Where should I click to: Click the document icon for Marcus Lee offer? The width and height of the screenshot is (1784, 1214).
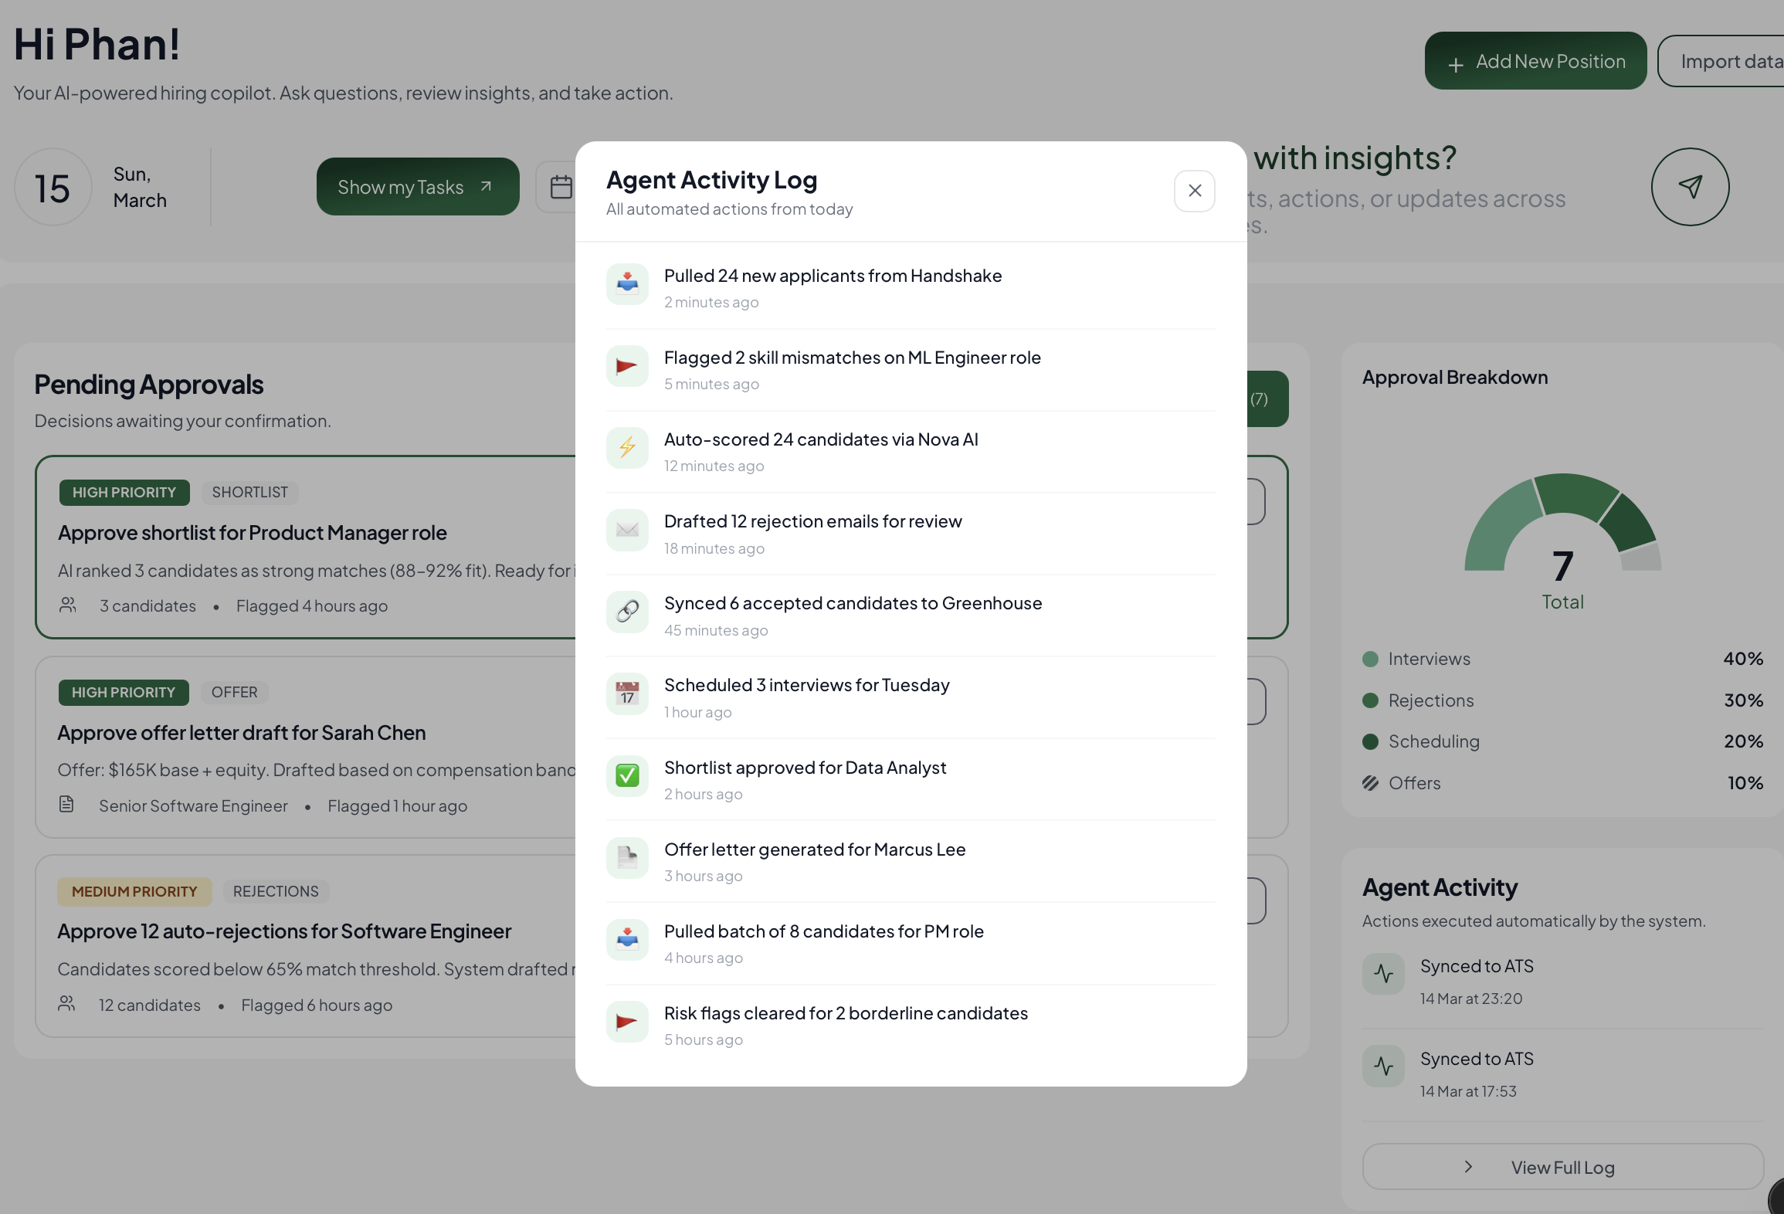click(x=627, y=857)
